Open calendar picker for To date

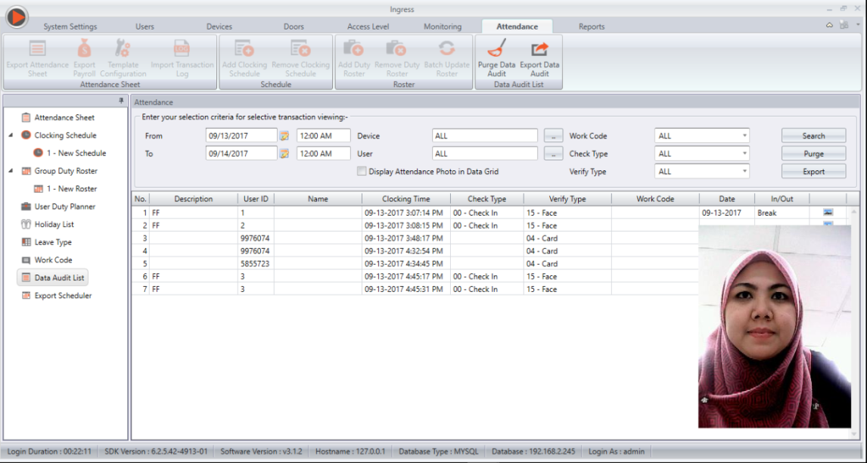[284, 154]
